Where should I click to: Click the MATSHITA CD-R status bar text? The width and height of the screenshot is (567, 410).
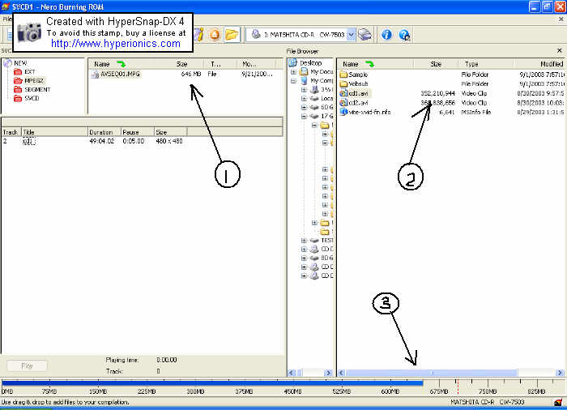(487, 402)
